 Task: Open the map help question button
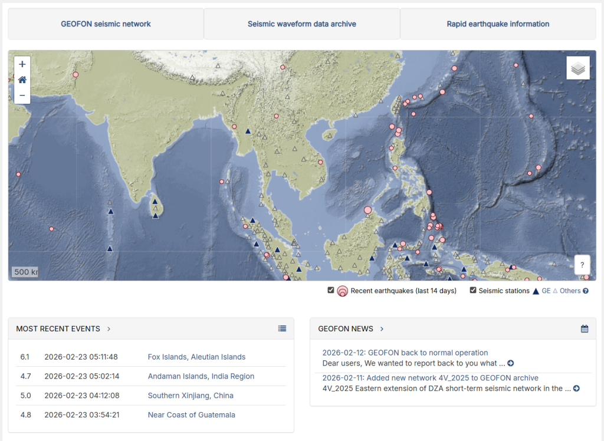coord(582,265)
